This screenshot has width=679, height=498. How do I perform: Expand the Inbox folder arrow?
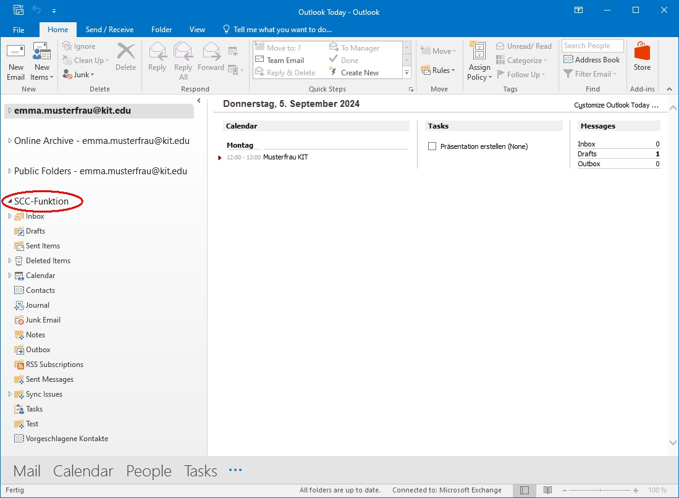pos(10,216)
